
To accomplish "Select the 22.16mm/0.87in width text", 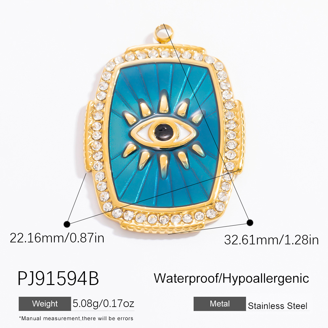I will click(57, 238).
